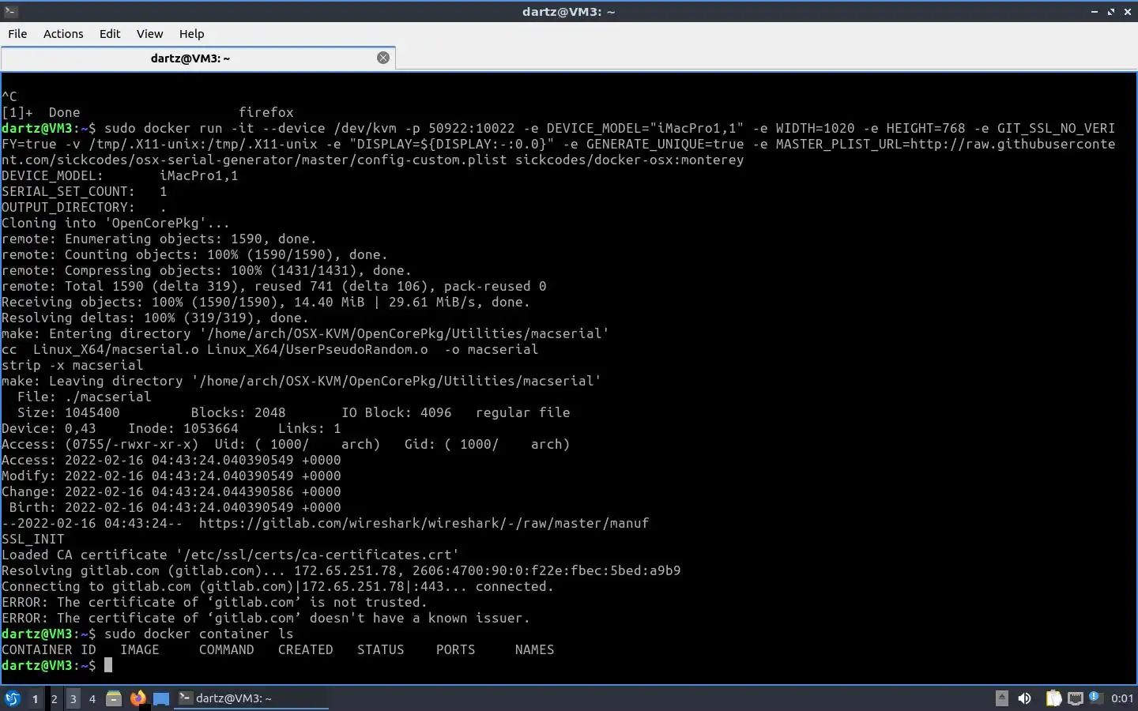Click 'Connecting to gitlab.com' output line
This screenshot has width=1138, height=711.
pyautogui.click(x=277, y=586)
